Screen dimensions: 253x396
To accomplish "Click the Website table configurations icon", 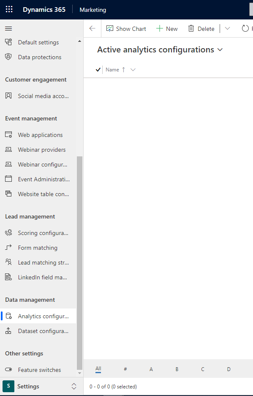I will pyautogui.click(x=8, y=194).
